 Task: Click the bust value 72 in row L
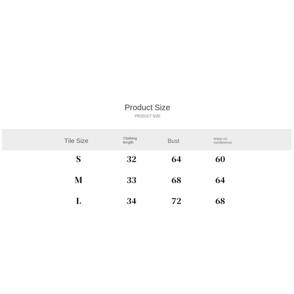176,201
